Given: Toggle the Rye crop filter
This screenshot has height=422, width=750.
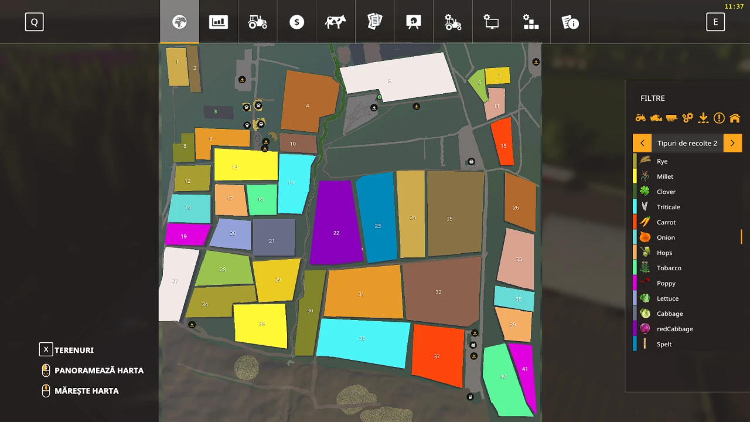Looking at the screenshot, I should click(662, 161).
